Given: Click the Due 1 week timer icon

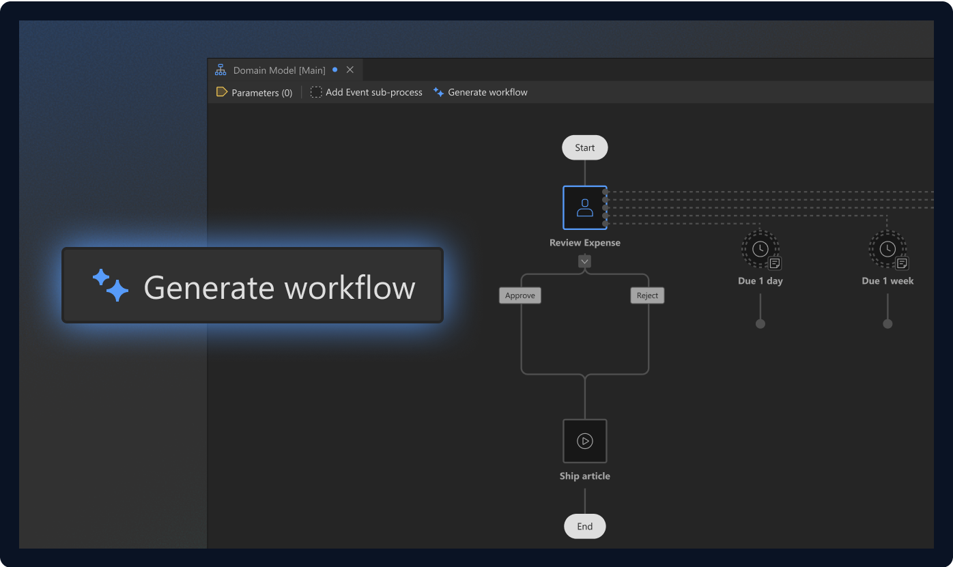Looking at the screenshot, I should [x=887, y=249].
